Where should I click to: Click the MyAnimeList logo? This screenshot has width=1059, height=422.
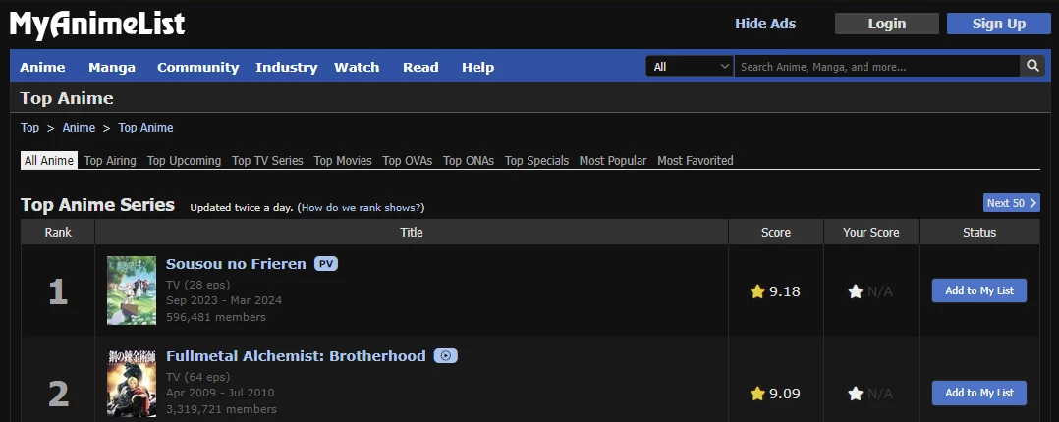point(97,24)
